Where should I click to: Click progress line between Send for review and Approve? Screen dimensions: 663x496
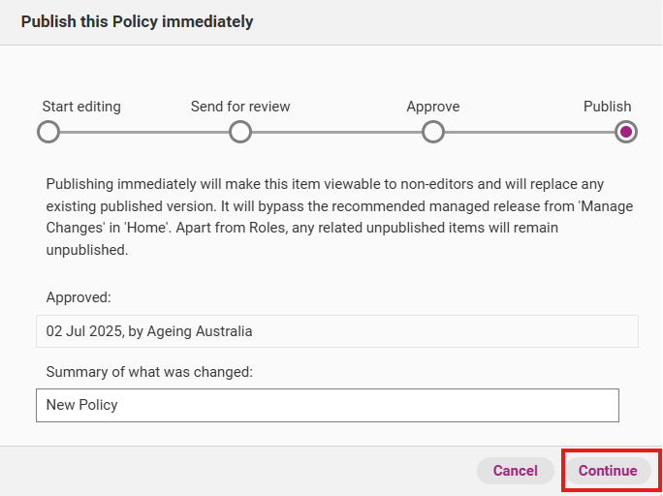(x=336, y=132)
